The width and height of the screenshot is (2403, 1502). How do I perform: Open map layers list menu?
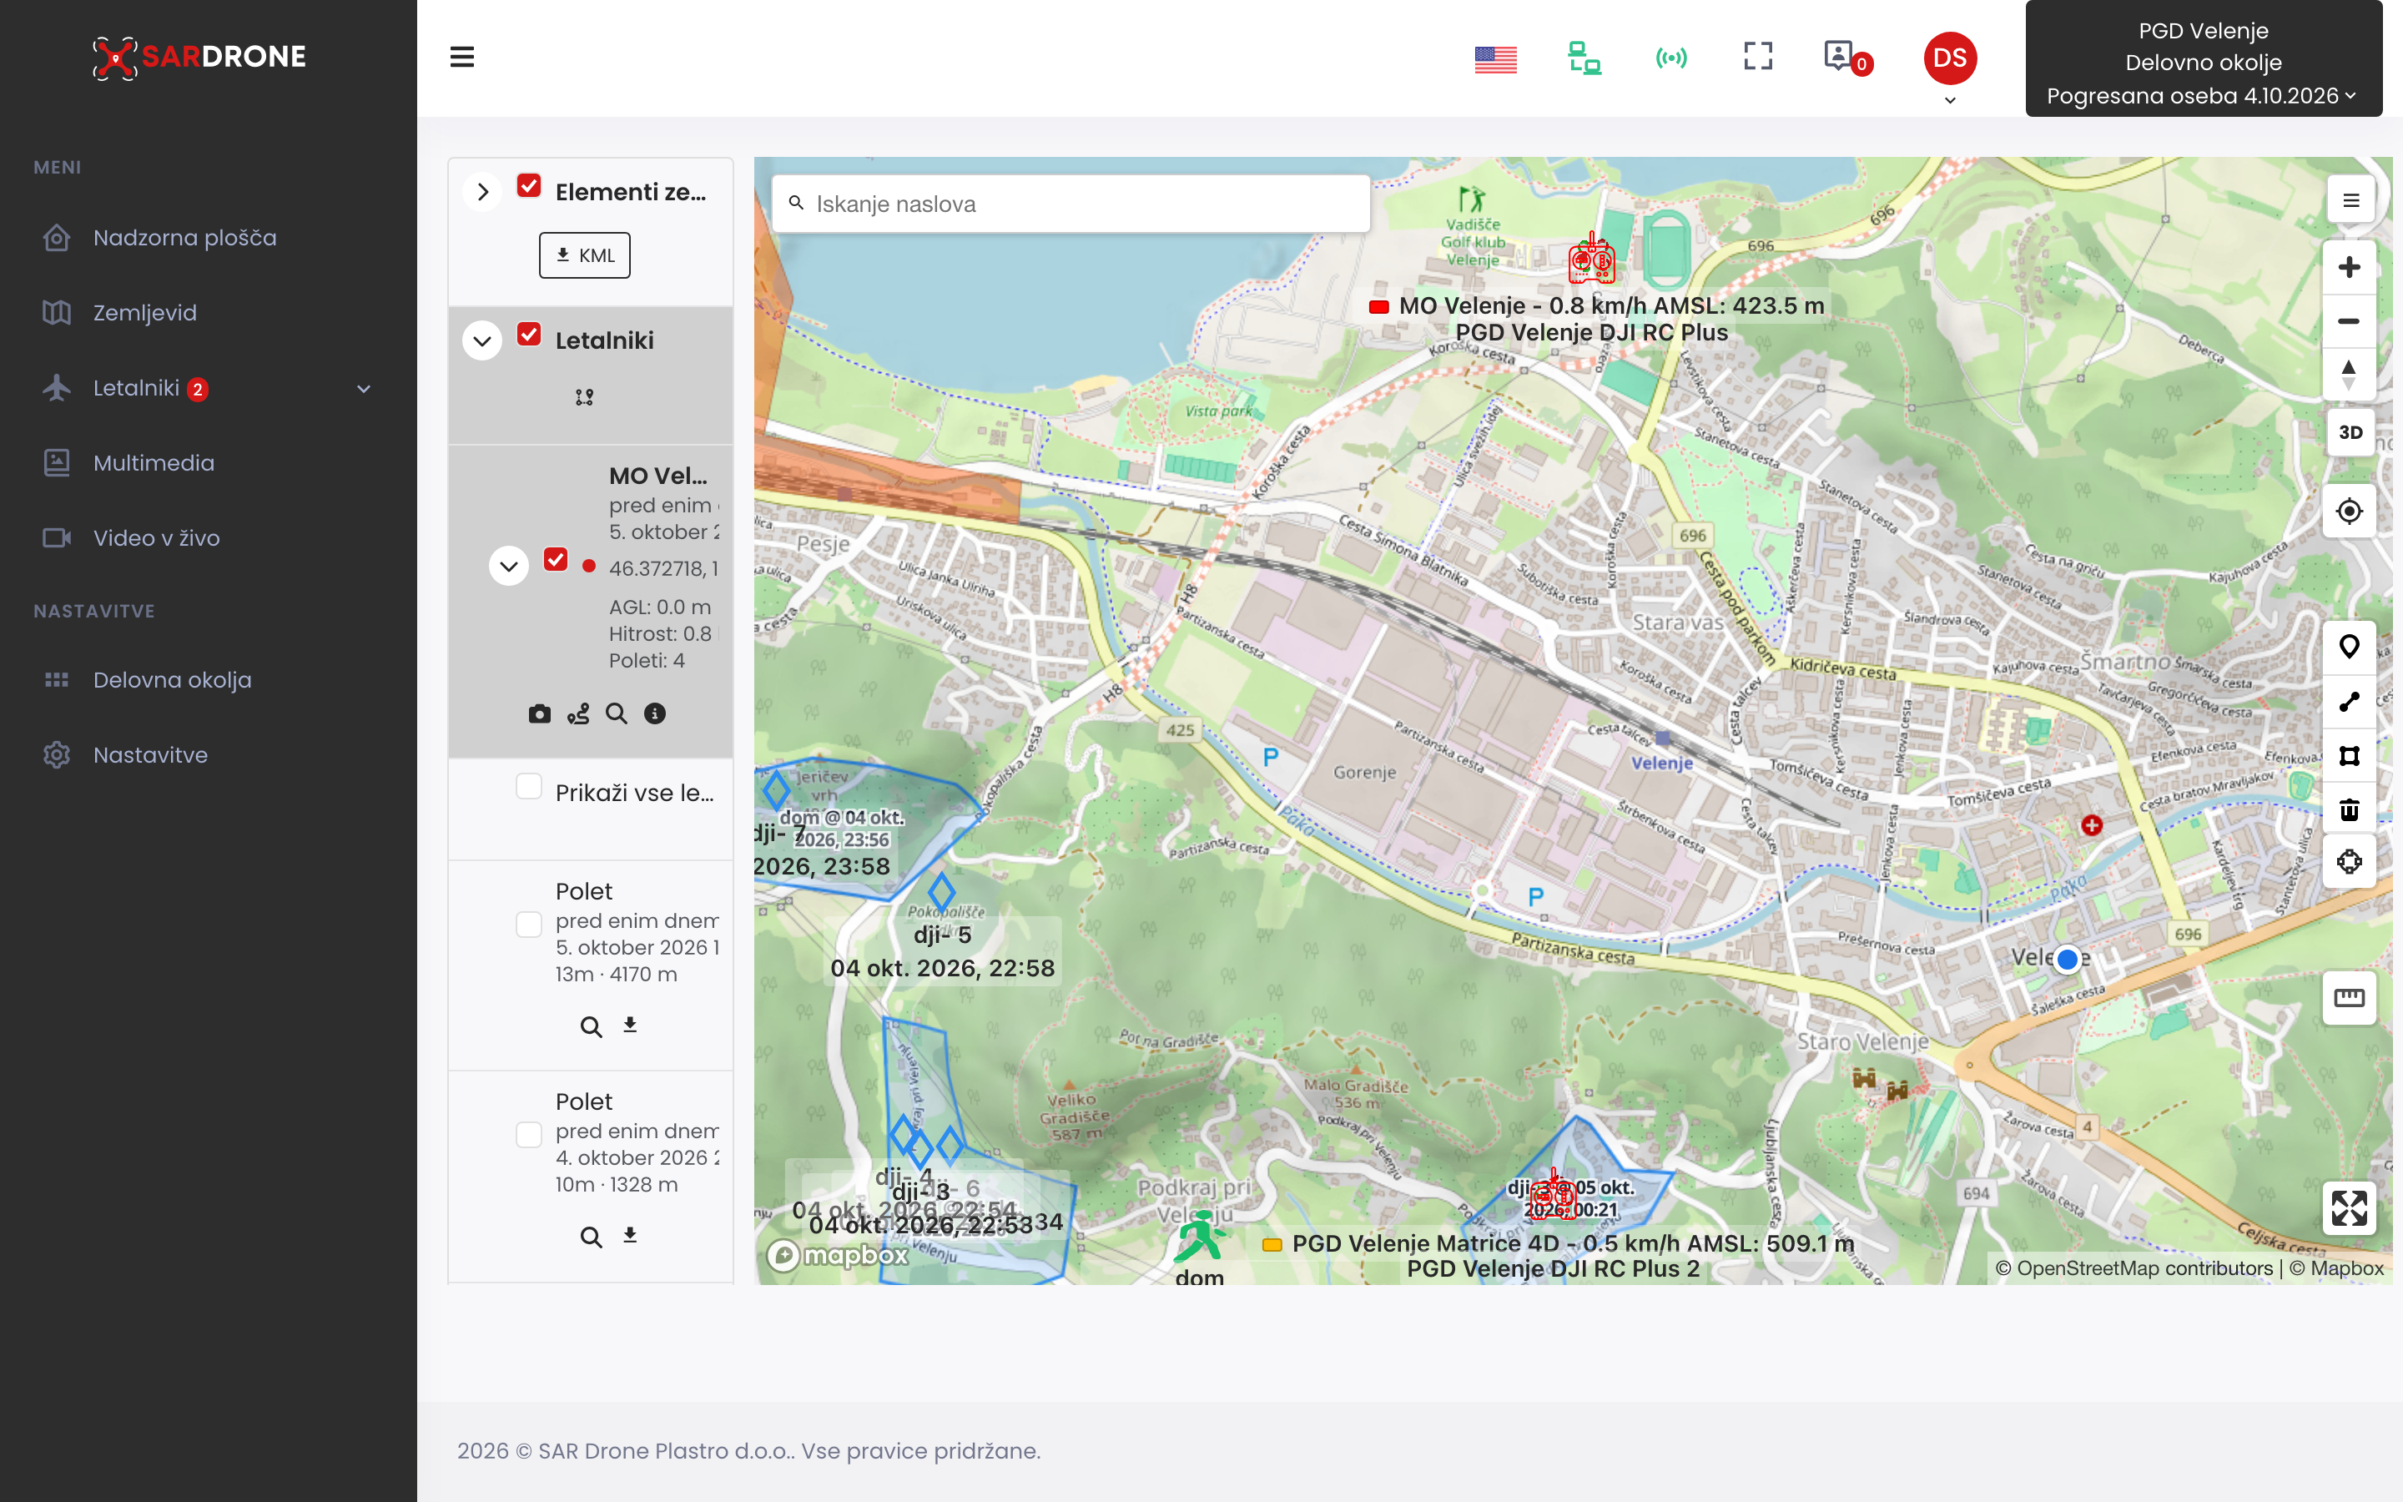tap(2350, 200)
